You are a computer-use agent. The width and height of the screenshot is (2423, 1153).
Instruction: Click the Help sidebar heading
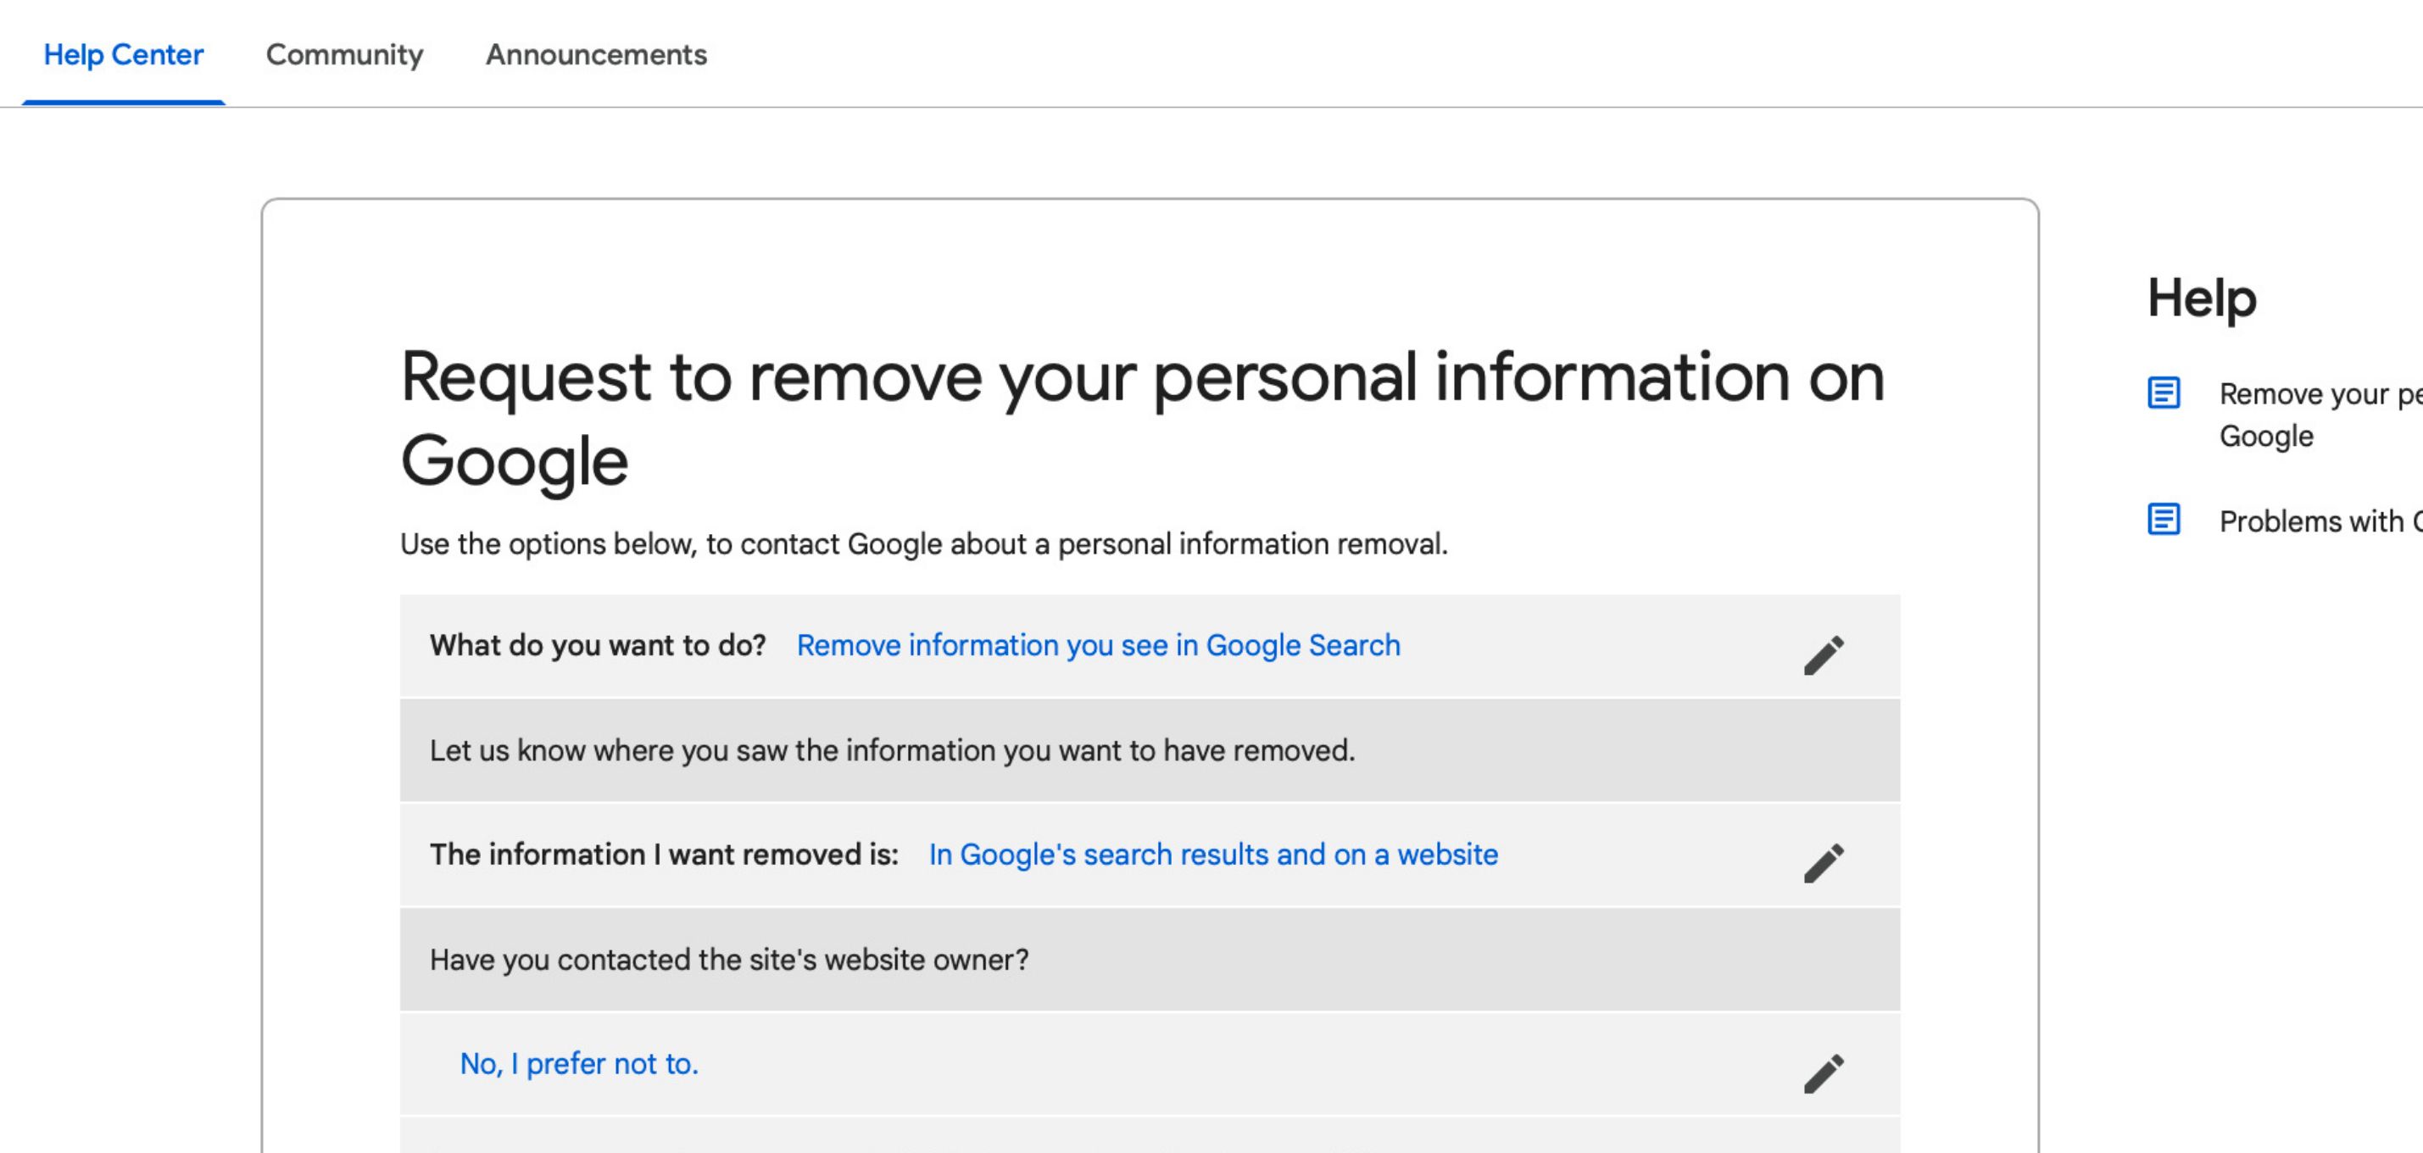click(x=2201, y=298)
